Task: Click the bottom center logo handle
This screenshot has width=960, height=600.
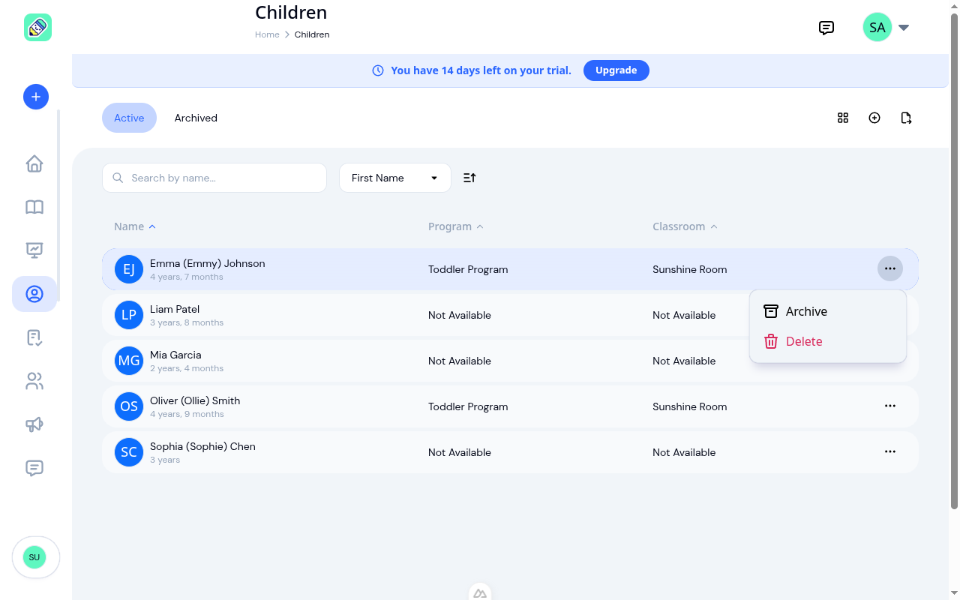Action: 480,592
